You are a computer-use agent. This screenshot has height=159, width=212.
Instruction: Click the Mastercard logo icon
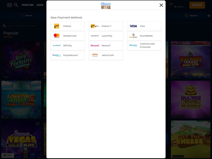pos(57,36)
